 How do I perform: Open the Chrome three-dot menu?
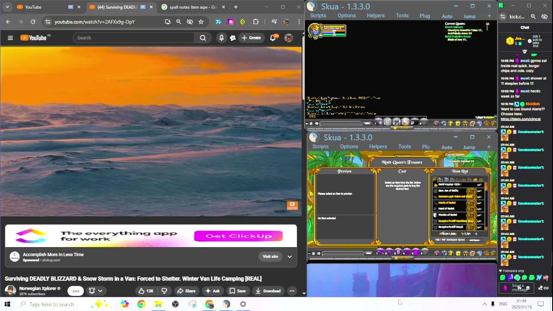tap(299, 22)
